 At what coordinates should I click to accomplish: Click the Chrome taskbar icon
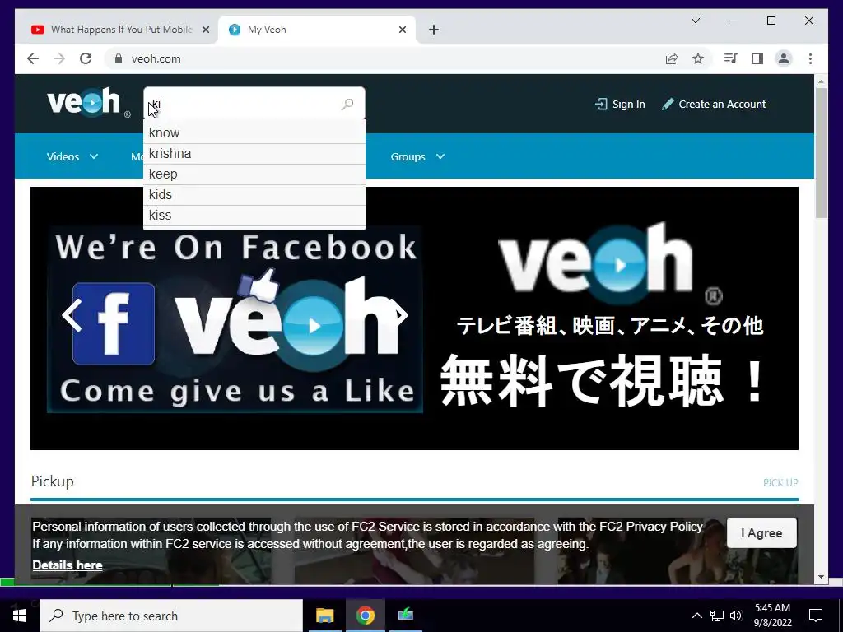[x=365, y=616]
